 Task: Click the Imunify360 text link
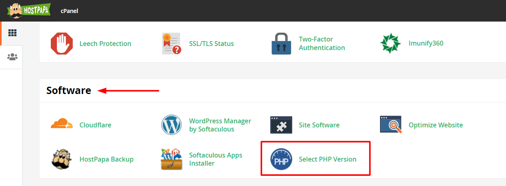pos(426,44)
